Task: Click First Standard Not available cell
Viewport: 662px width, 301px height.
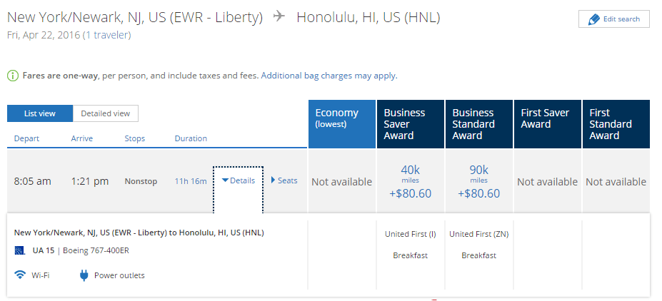Action: point(616,182)
